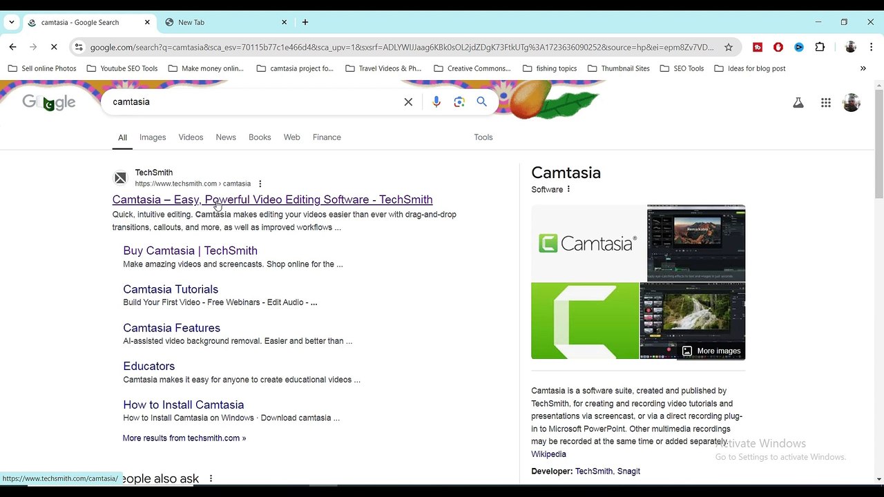Go back using the browser back arrow
The image size is (884, 497).
[x=12, y=47]
